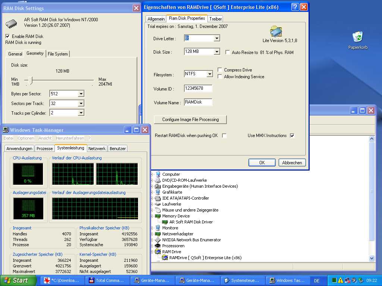
Task: Click the device tree scrollbar up arrow
Action: (372, 139)
